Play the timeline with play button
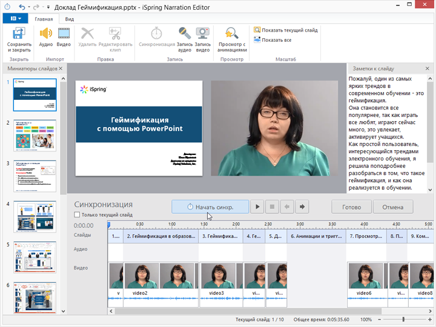 click(257, 207)
